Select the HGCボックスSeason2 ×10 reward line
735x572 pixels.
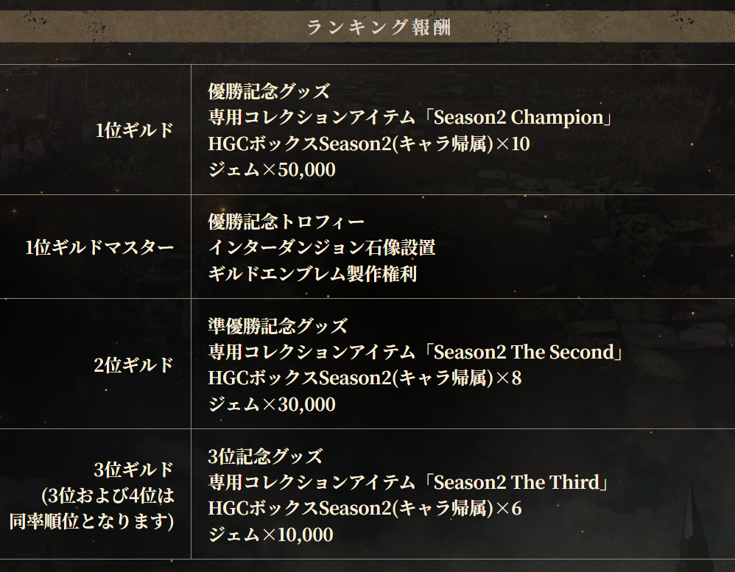pyautogui.click(x=368, y=144)
